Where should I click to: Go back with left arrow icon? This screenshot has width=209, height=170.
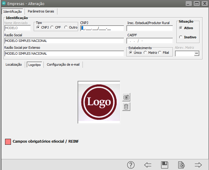[x=148, y=165]
